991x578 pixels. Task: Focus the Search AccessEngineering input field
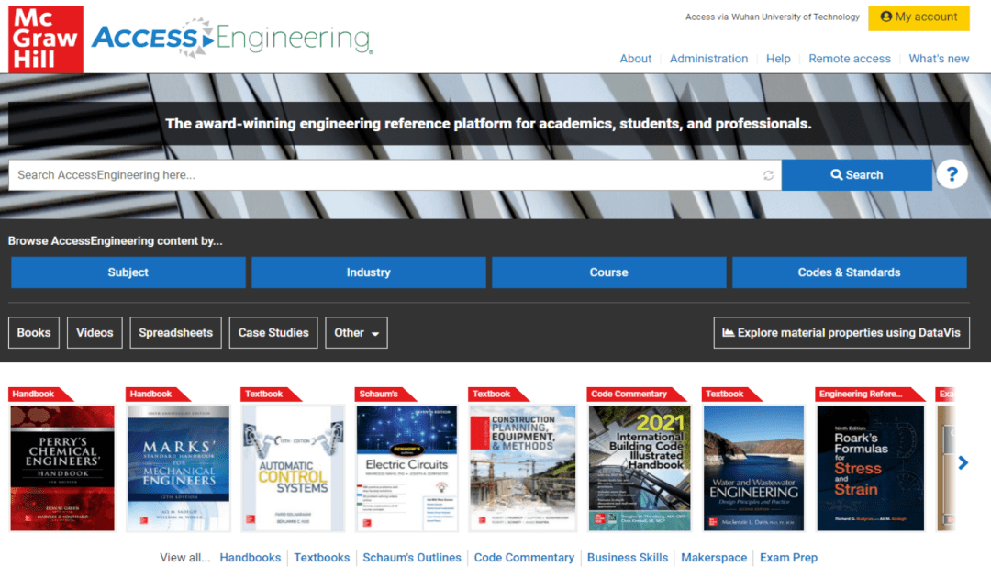coord(385,175)
